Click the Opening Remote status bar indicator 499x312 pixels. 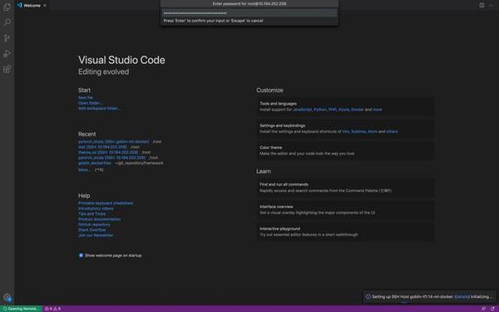coord(21,309)
